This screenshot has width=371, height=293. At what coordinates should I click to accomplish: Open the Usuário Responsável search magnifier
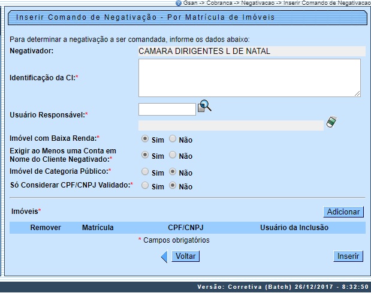pyautogui.click(x=204, y=106)
